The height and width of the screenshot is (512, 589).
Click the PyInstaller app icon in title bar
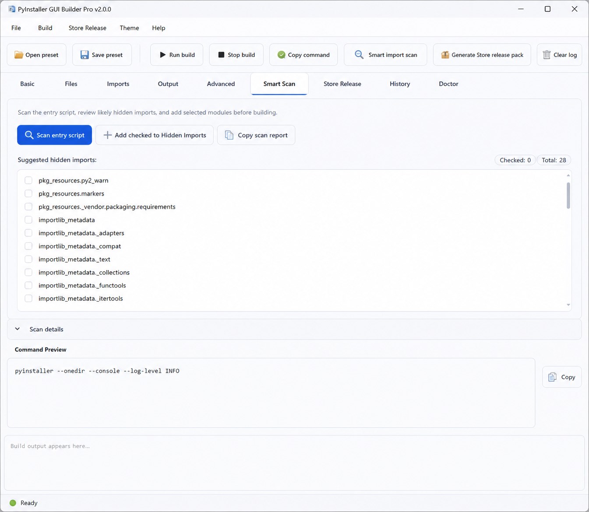(x=11, y=9)
